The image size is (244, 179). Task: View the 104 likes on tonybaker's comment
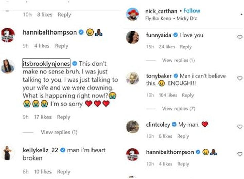168,95
